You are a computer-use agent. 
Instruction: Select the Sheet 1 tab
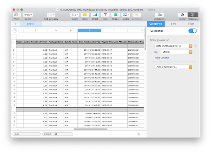[31, 24]
